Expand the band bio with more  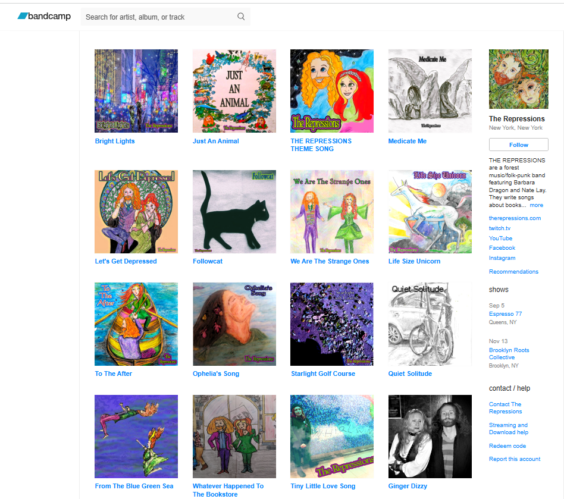[536, 205]
